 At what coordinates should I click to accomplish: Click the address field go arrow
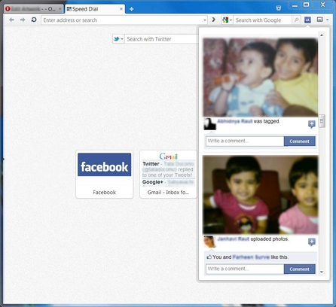[x=214, y=20]
